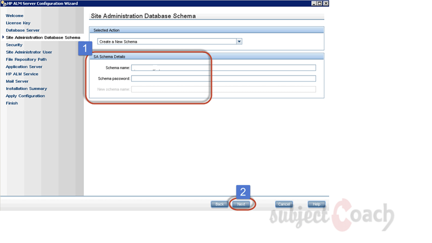
Task: Click the Selected Action section header
Action: coord(206,30)
